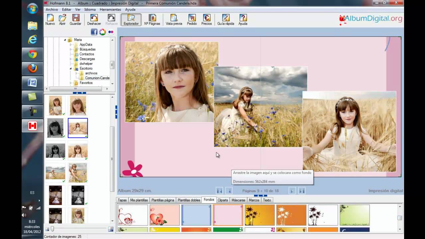Screen dimensions: 425x239
Task: Open Microsoft Word from taskbar
Action: tap(33, 83)
